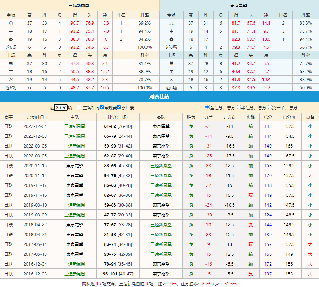Click the 赢 result in 2019-11-16 row
The image size is (319, 287).
tap(251, 195)
